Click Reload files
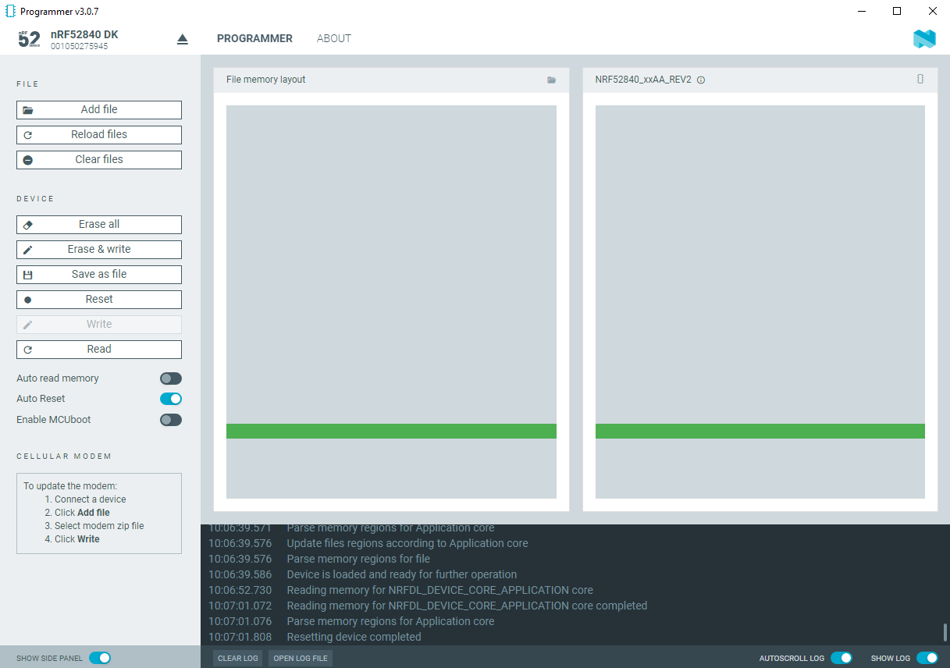This screenshot has width=950, height=668. pos(99,135)
